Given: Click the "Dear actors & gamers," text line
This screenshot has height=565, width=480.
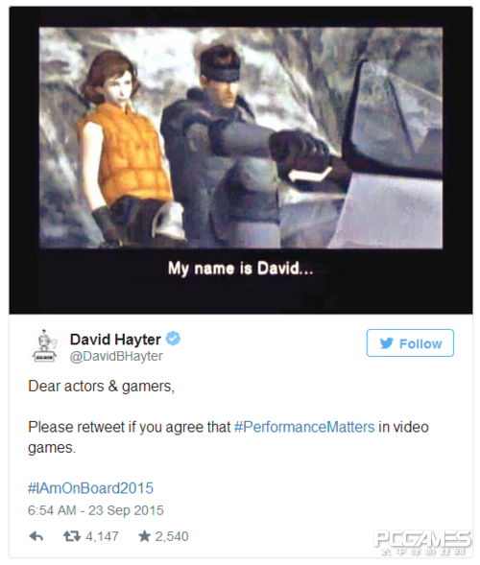Looking at the screenshot, I should 102,387.
